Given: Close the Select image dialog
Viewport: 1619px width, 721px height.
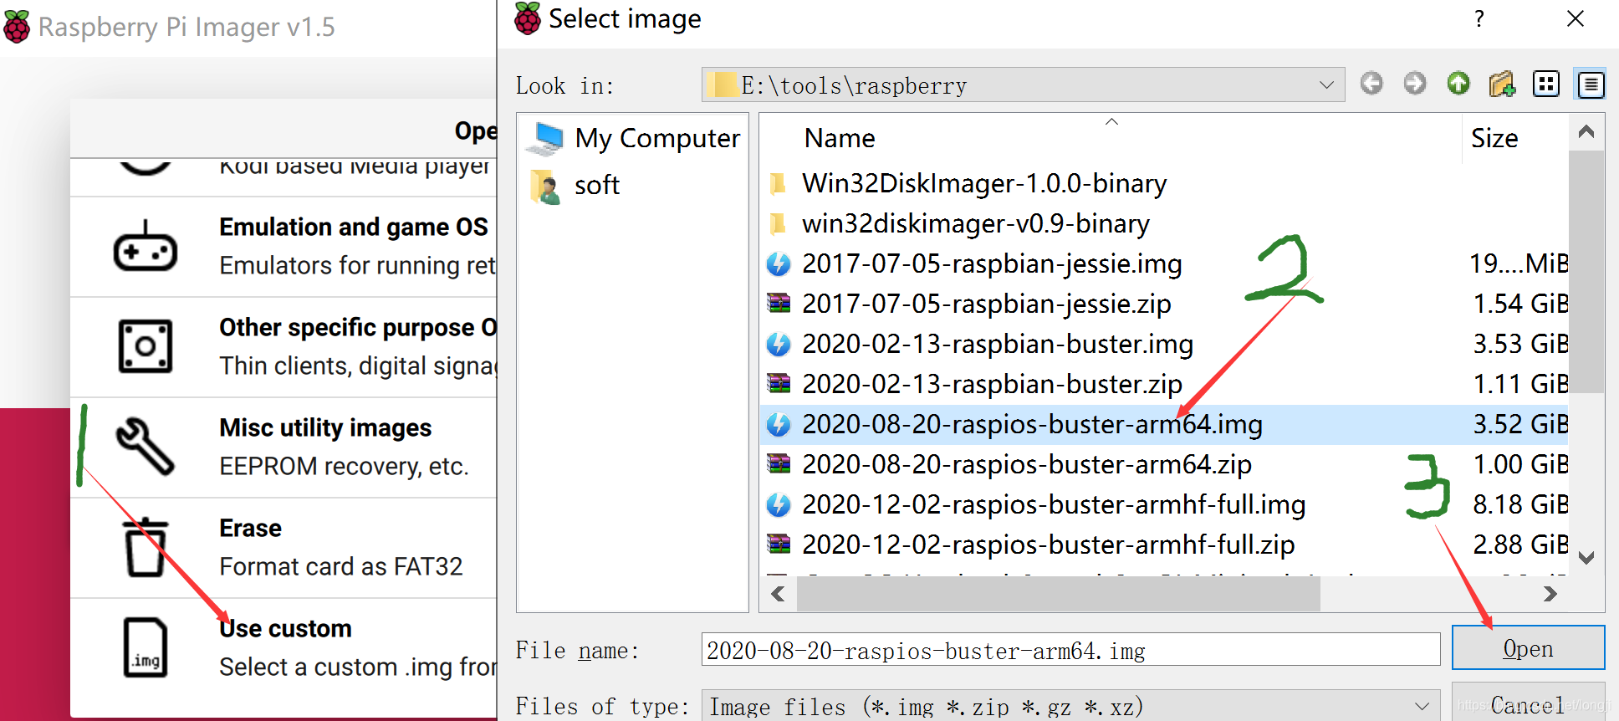Looking at the screenshot, I should (x=1576, y=18).
